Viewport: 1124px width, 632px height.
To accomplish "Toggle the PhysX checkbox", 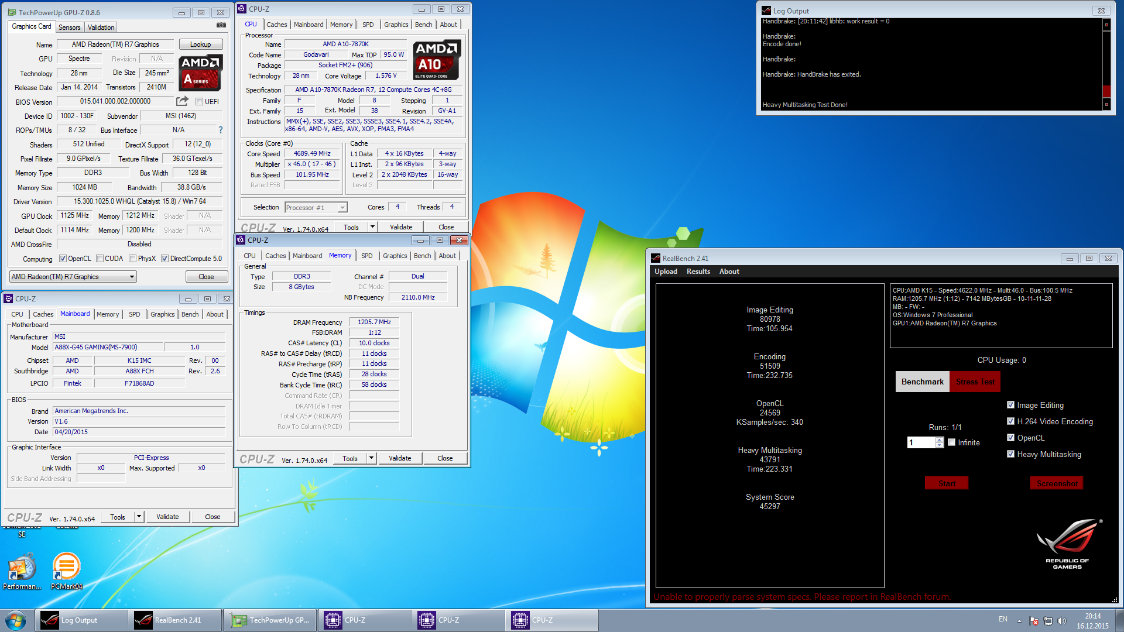I will [x=133, y=259].
